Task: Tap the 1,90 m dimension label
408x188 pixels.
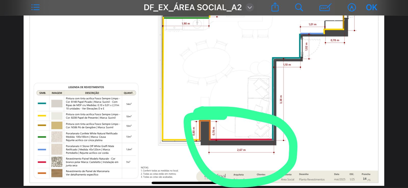Action: (186, 23)
